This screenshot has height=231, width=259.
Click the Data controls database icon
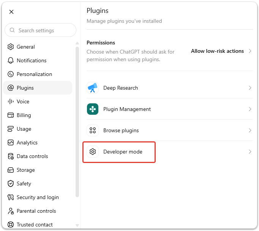11,156
